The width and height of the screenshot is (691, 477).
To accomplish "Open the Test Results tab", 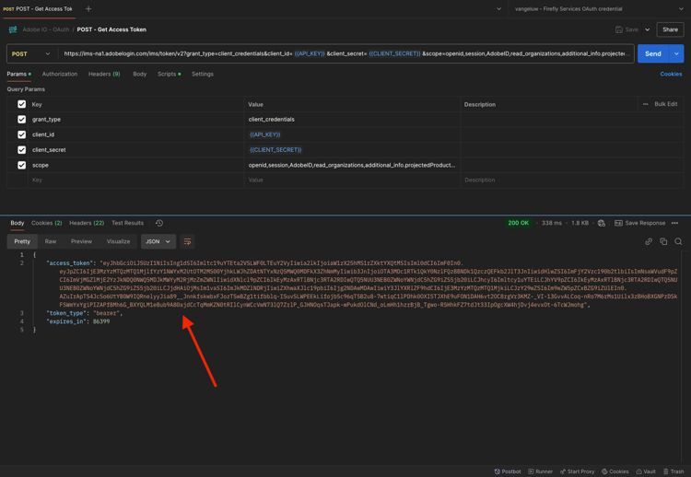I will (127, 223).
